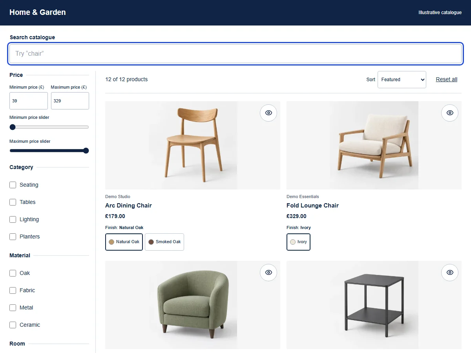Click the Home & Garden header title
Viewport: 471px width, 353px height.
click(38, 13)
